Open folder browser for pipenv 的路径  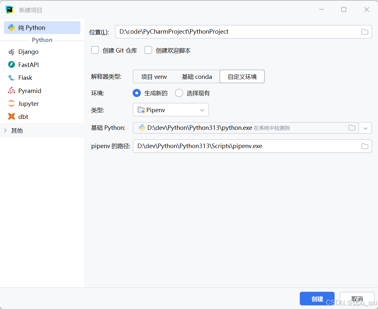[x=365, y=146]
